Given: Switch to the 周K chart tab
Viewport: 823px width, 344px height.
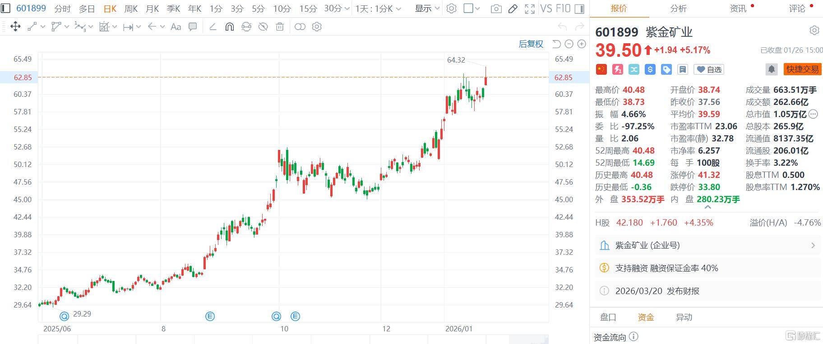Looking at the screenshot, I should pos(131,9).
